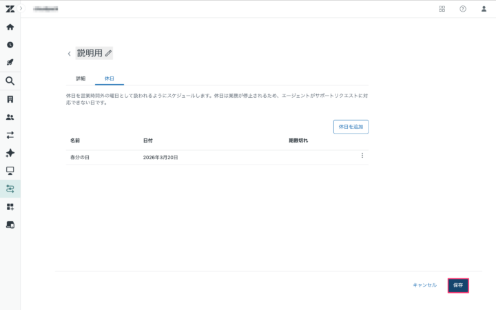Open the sidebar search magnifier
Viewport: 496px width, 310px height.
10,81
